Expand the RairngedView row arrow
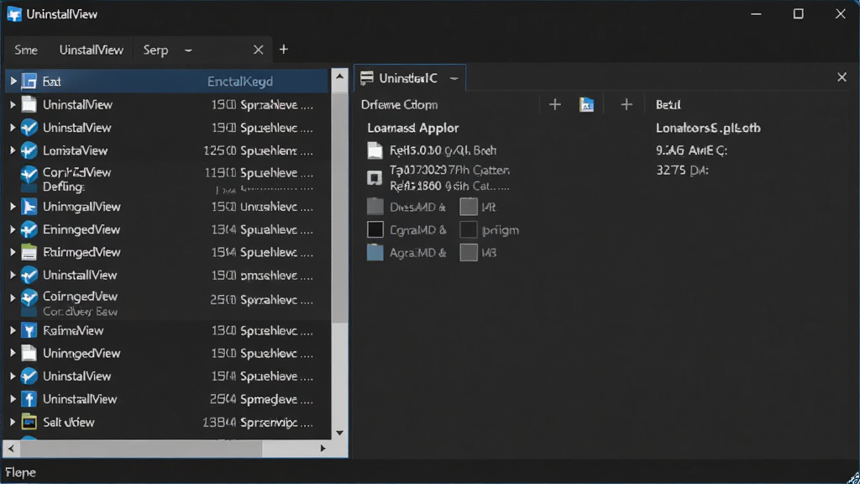Viewport: 860px width, 484px height. click(x=13, y=252)
